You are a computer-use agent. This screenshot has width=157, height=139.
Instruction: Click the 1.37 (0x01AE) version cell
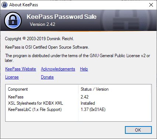pyautogui.click(x=93, y=110)
